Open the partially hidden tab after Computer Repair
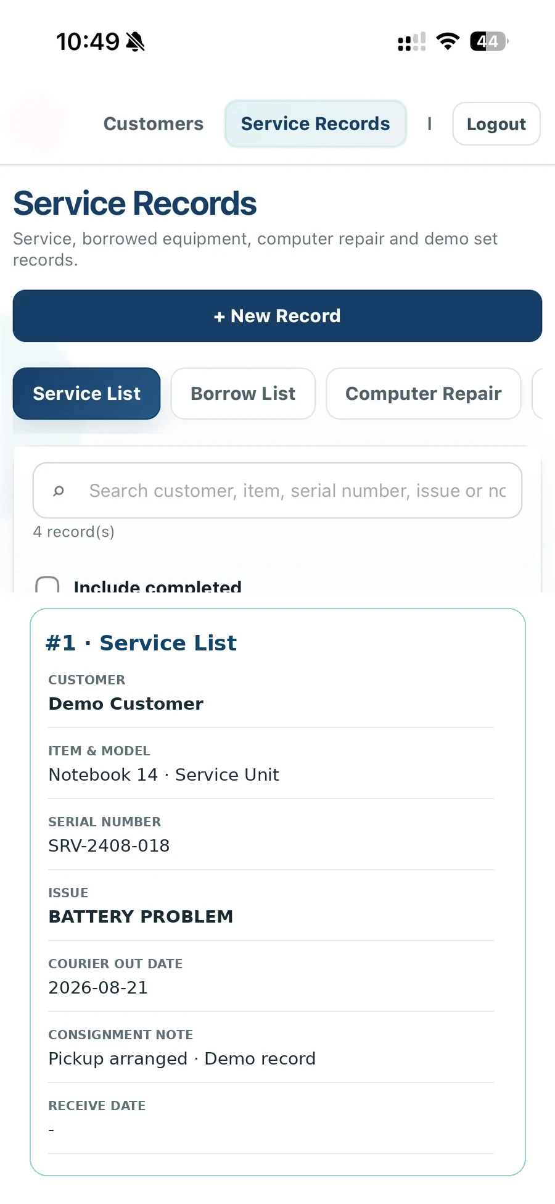The width and height of the screenshot is (555, 1204). (538, 394)
